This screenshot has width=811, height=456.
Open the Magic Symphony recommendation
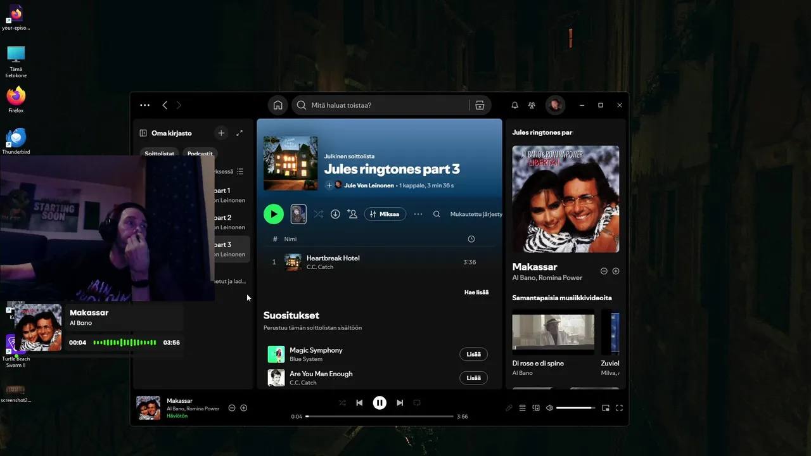click(x=316, y=350)
